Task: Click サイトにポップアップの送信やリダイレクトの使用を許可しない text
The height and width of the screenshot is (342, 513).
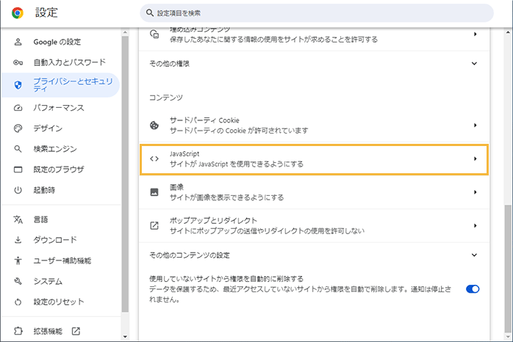Action: [267, 230]
